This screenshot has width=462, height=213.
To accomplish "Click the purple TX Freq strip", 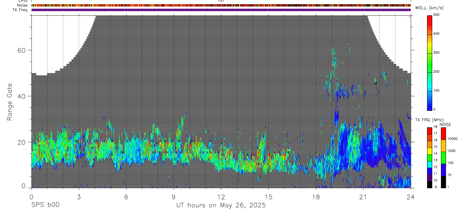I will pos(221,10).
